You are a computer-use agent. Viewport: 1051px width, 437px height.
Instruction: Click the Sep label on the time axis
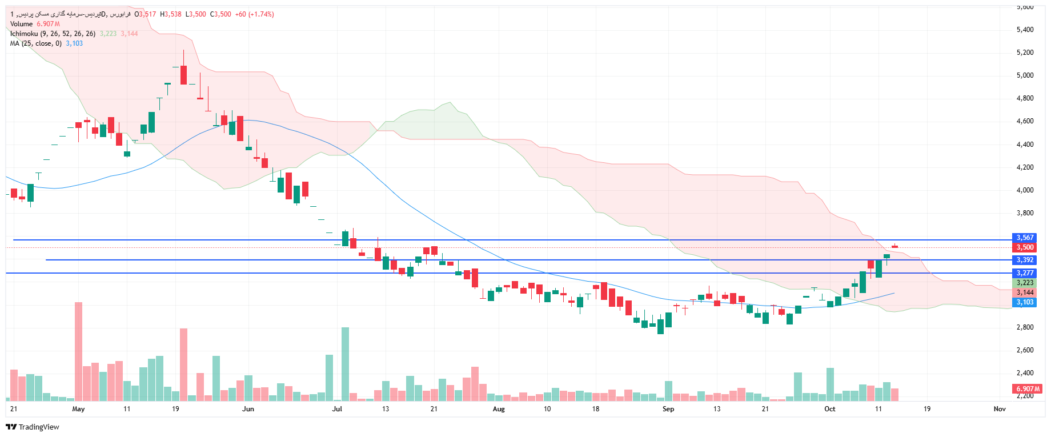668,409
